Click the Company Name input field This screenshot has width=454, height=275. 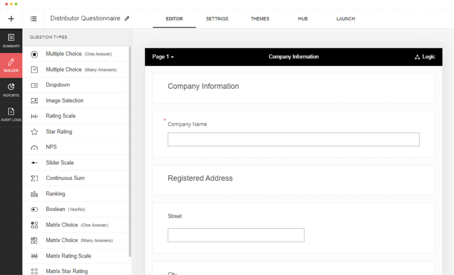point(293,139)
